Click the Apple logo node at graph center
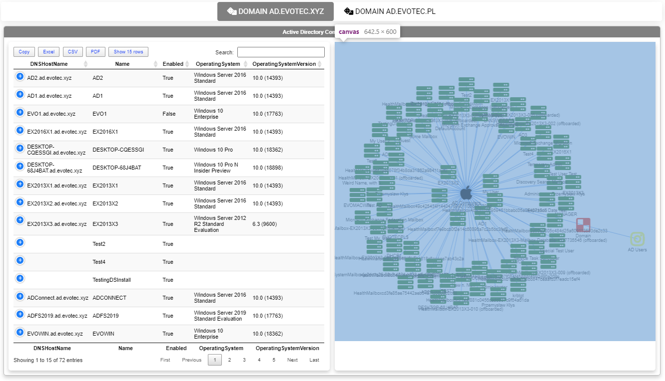665x381 pixels. pos(466,192)
